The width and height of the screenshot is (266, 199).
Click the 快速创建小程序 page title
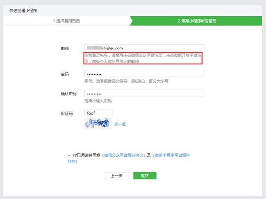23,10
